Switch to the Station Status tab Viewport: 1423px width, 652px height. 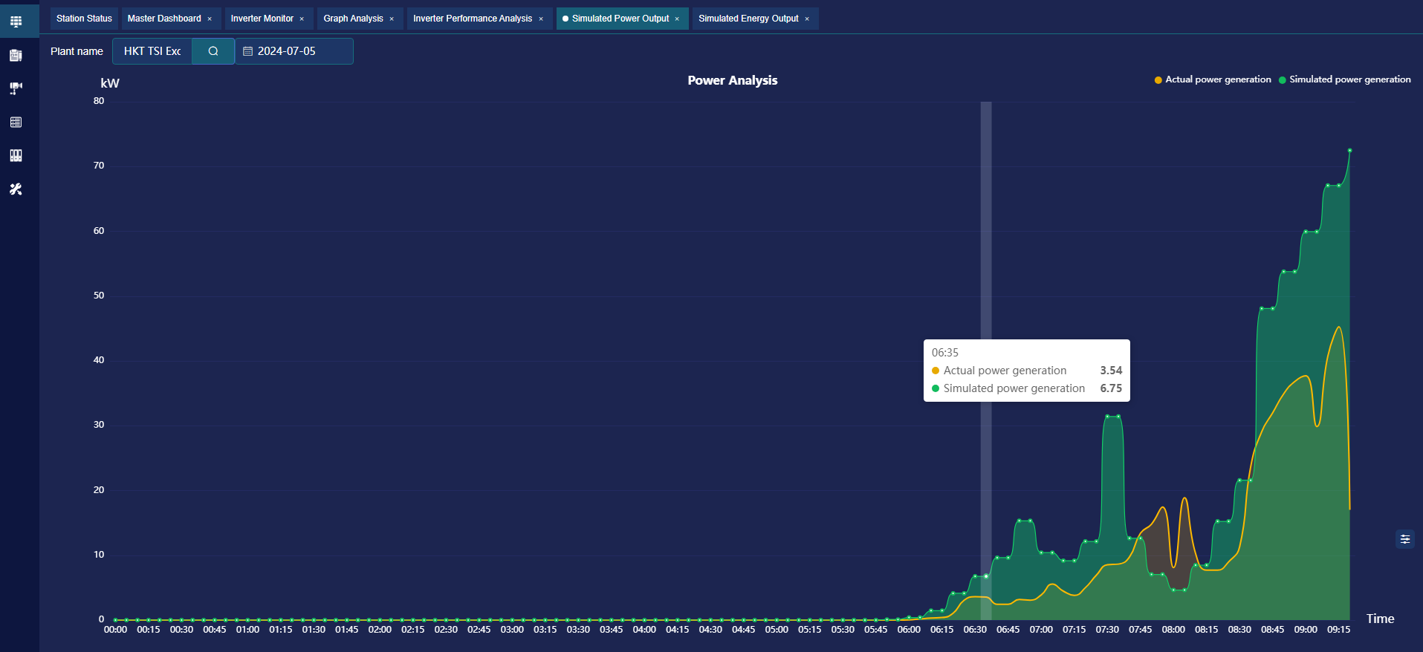pyautogui.click(x=84, y=19)
